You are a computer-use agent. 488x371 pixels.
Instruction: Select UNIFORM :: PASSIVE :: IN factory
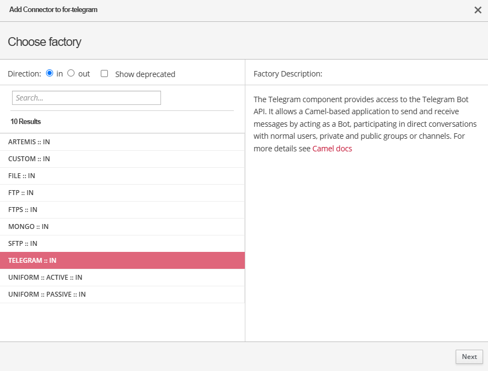coord(47,295)
